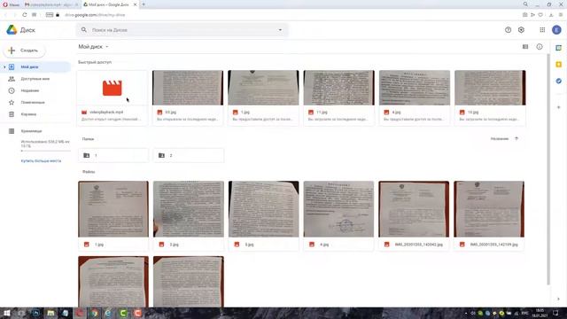Reverse sort direction arrow
Screen dimensions: 567x319
click(517, 138)
